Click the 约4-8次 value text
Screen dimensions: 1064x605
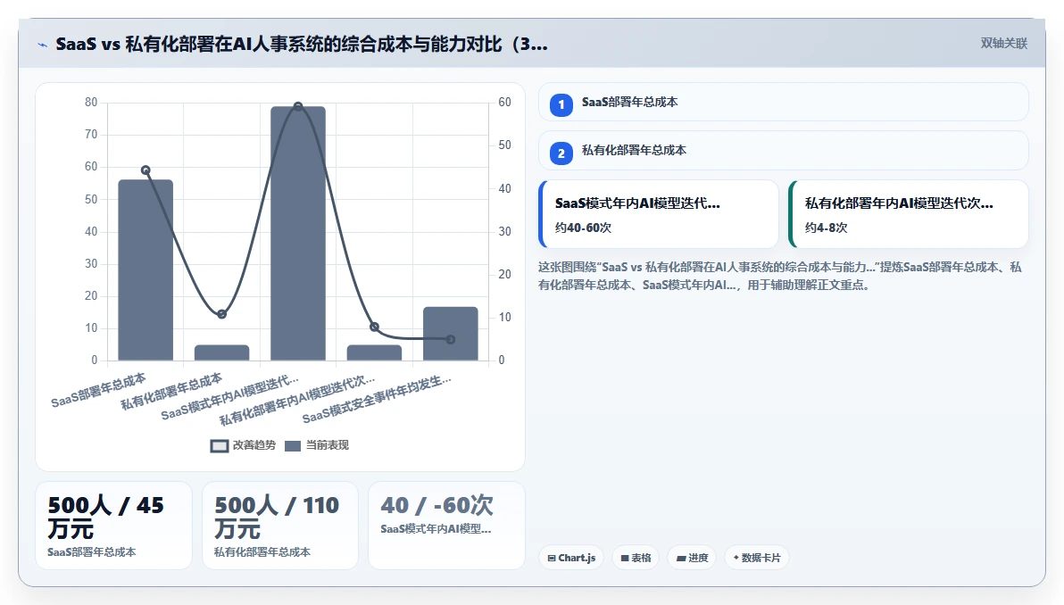(x=826, y=228)
